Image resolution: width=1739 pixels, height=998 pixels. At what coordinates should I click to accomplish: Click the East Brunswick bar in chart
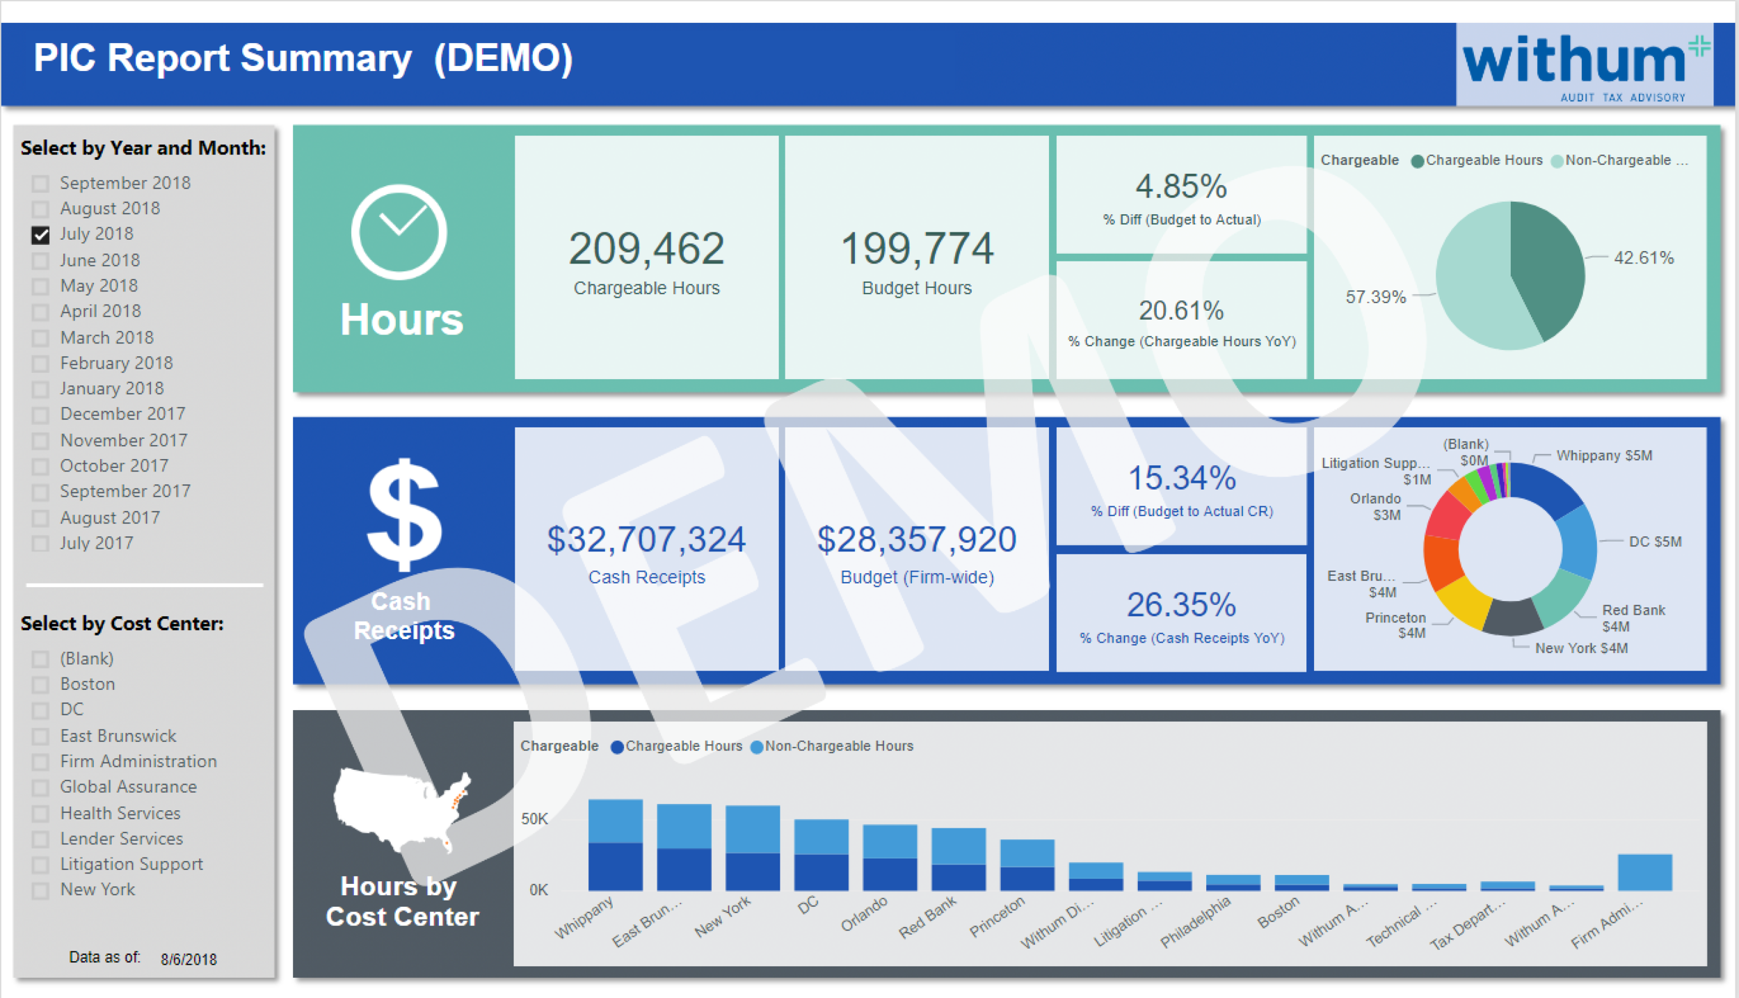tap(684, 847)
